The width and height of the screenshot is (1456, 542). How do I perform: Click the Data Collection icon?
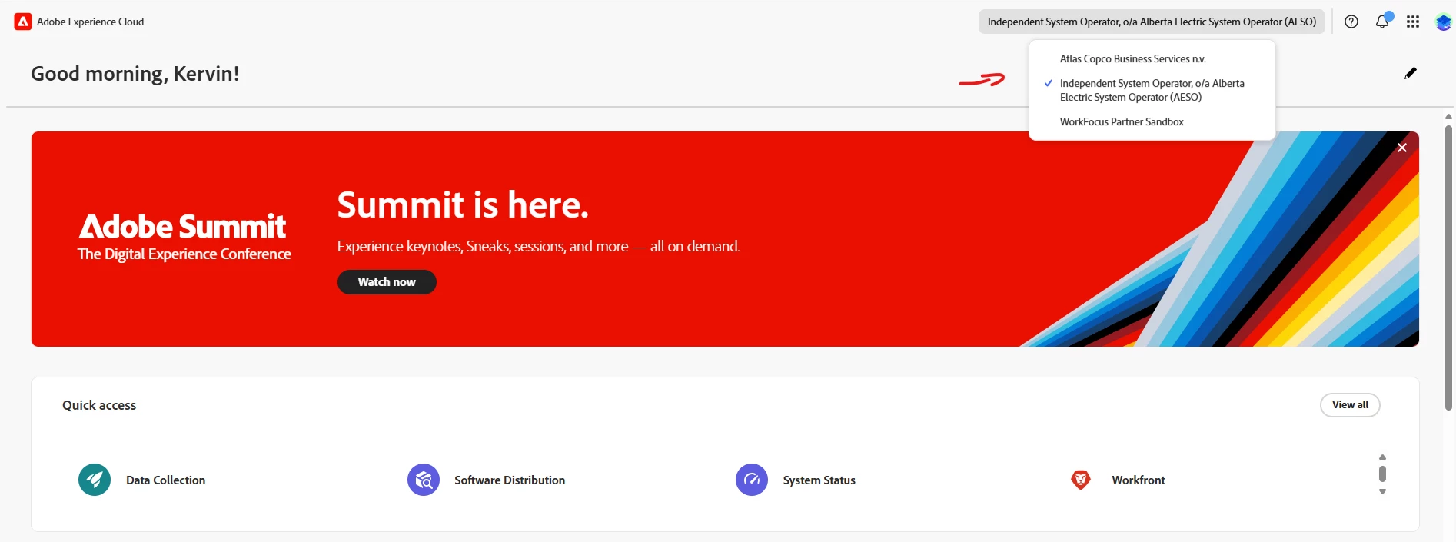coord(95,480)
